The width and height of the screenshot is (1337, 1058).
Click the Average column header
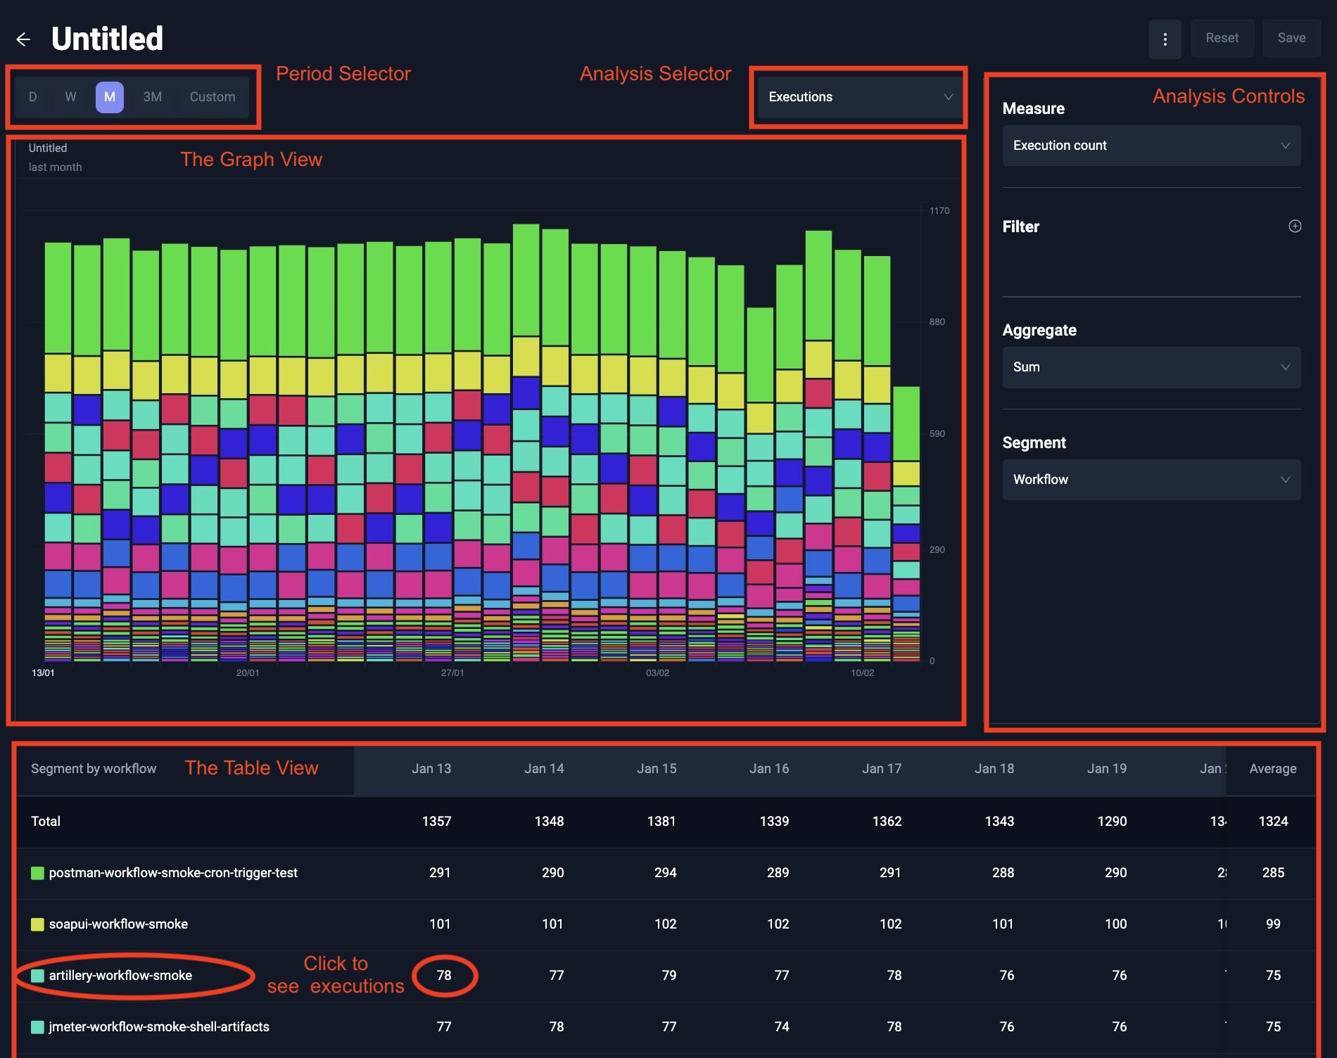coord(1272,769)
